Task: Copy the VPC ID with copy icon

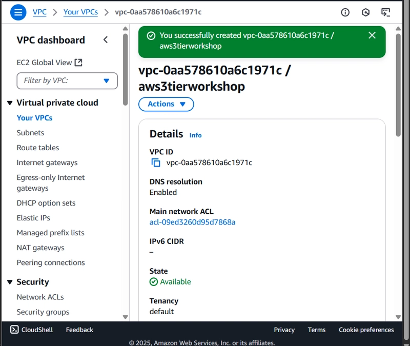Action: [156, 162]
